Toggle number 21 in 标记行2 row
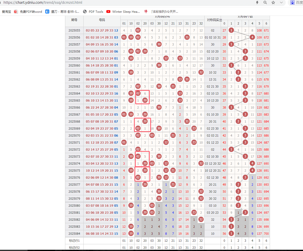The height and width of the screenshot is (251, 303). coord(173,248)
